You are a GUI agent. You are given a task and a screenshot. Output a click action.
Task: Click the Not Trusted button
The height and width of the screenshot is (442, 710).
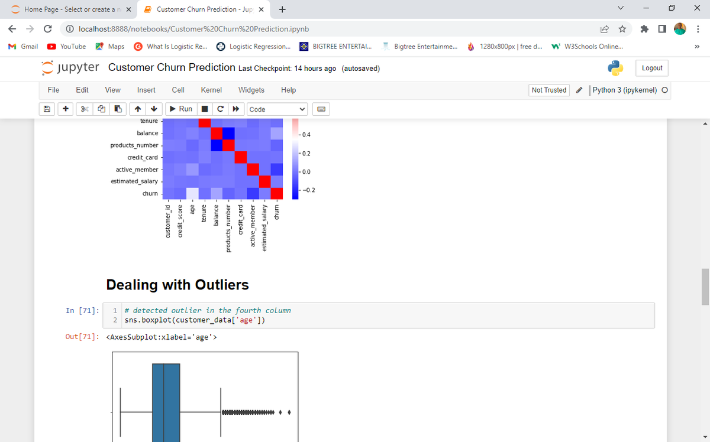tap(549, 90)
